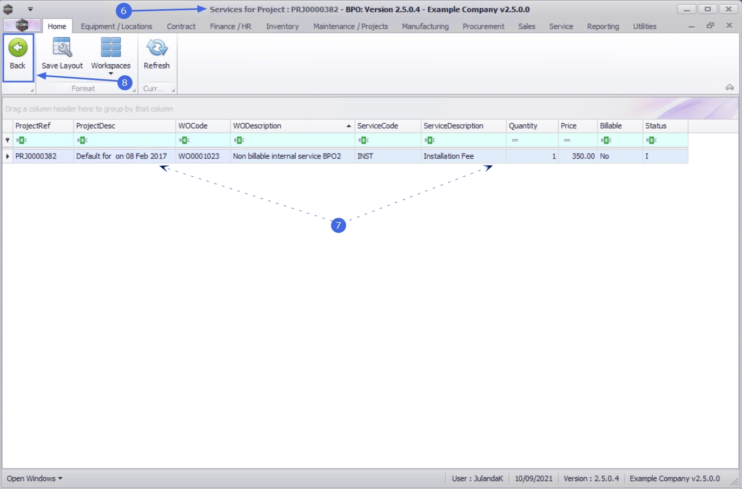Click the WODescription filter row cell

point(293,140)
